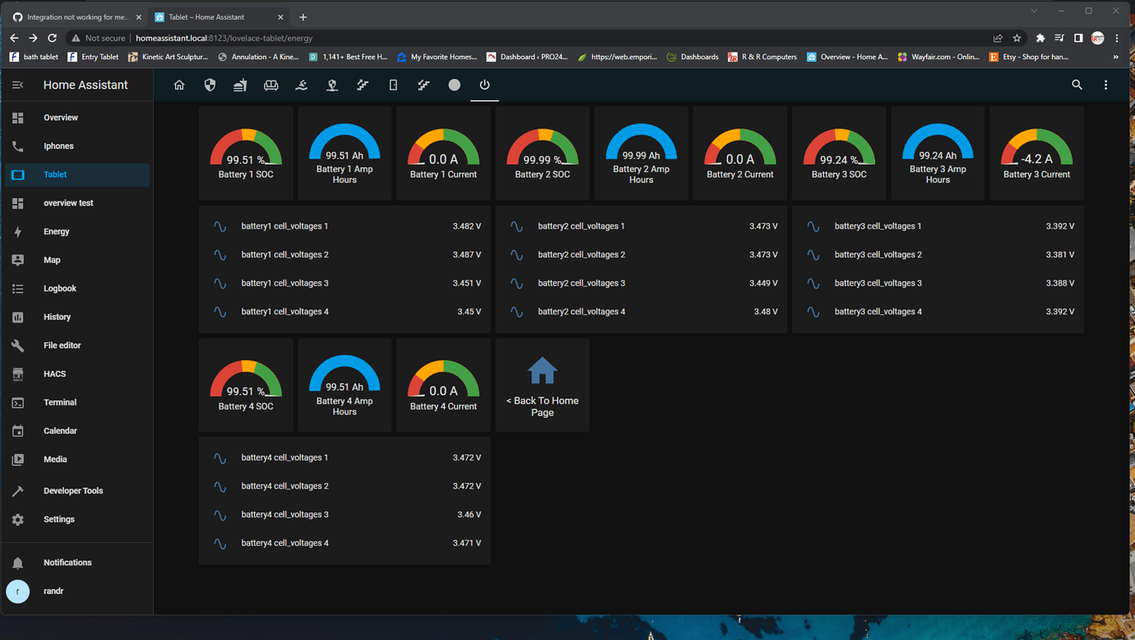Open search using the magnifier icon
The width and height of the screenshot is (1135, 640).
point(1077,85)
